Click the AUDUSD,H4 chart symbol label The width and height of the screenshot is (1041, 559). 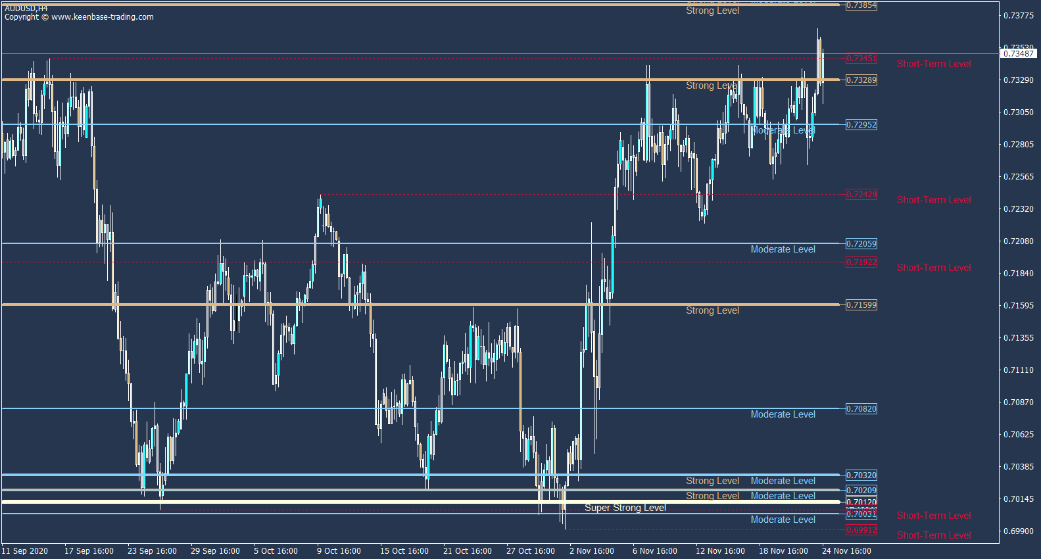pos(26,9)
